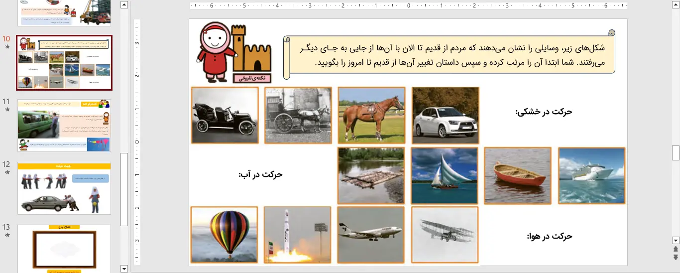Select the rocket launch picture

pyautogui.click(x=297, y=235)
